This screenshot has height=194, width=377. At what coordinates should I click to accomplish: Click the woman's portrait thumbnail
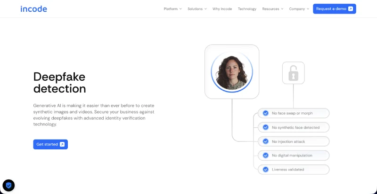(x=232, y=72)
